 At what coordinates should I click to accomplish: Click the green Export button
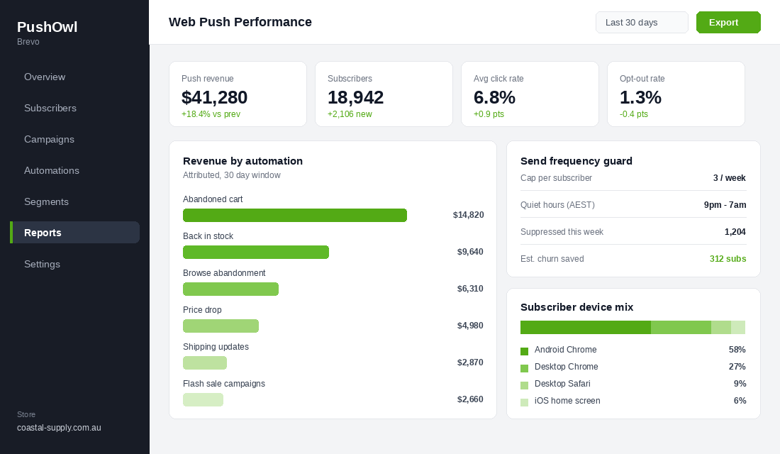[x=728, y=23]
